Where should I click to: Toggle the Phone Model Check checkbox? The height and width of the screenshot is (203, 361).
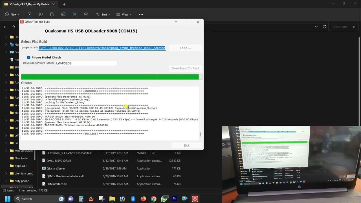(28, 57)
